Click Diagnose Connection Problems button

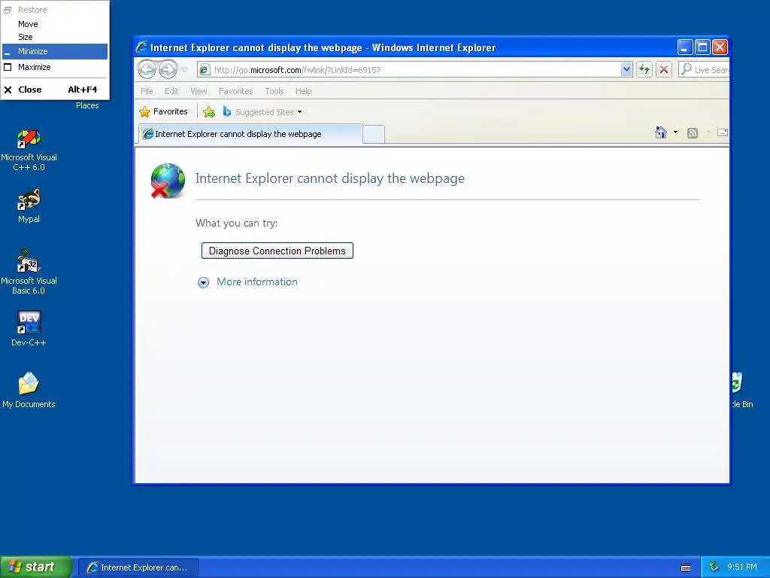coord(277,251)
